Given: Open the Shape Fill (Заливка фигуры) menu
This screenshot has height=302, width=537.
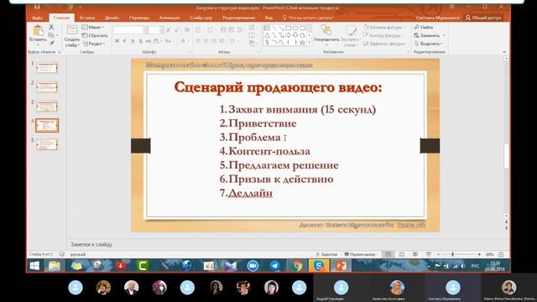Looking at the screenshot, I should coord(383,27).
